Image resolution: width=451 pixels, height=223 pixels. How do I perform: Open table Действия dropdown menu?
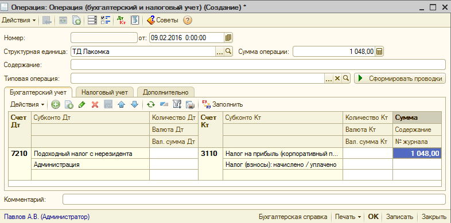tap(28, 105)
